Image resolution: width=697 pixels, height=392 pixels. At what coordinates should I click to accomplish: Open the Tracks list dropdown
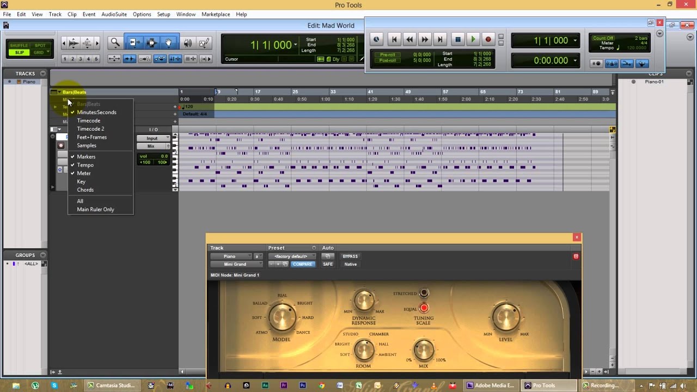tap(42, 73)
